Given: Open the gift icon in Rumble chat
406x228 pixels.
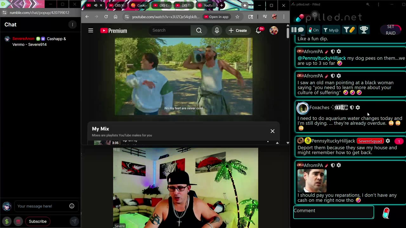Looking at the screenshot, I should pyautogui.click(x=18, y=221).
